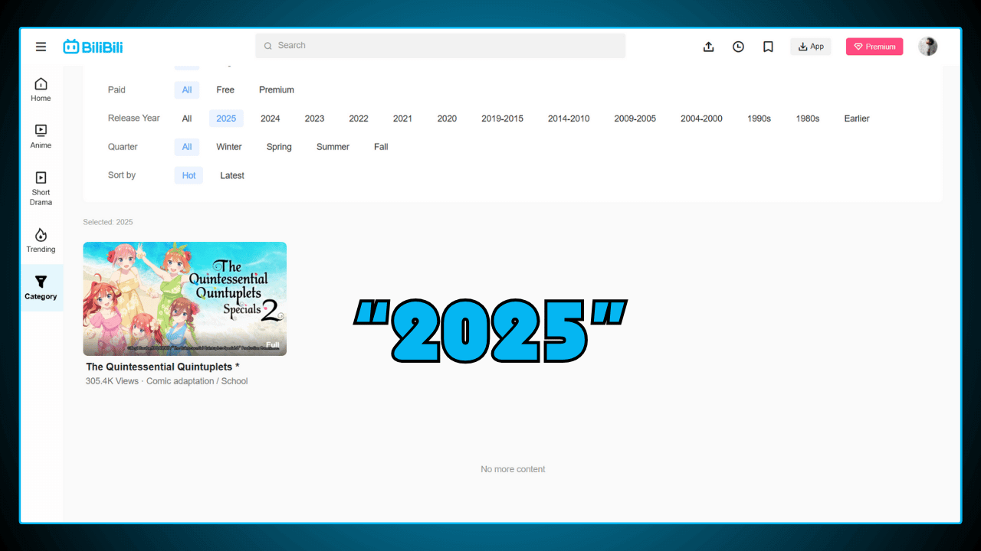
Task: Sort results by Hot
Action: [189, 175]
